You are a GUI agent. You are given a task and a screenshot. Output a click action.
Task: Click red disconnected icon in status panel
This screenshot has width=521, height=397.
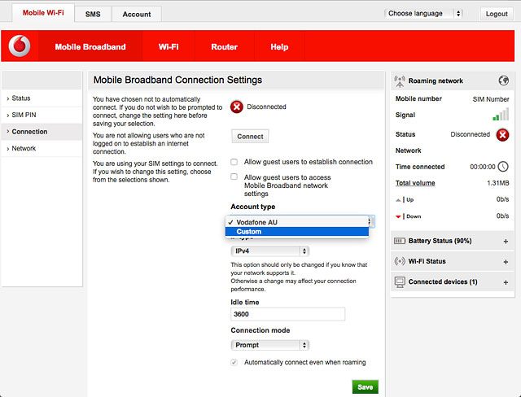pos(502,134)
